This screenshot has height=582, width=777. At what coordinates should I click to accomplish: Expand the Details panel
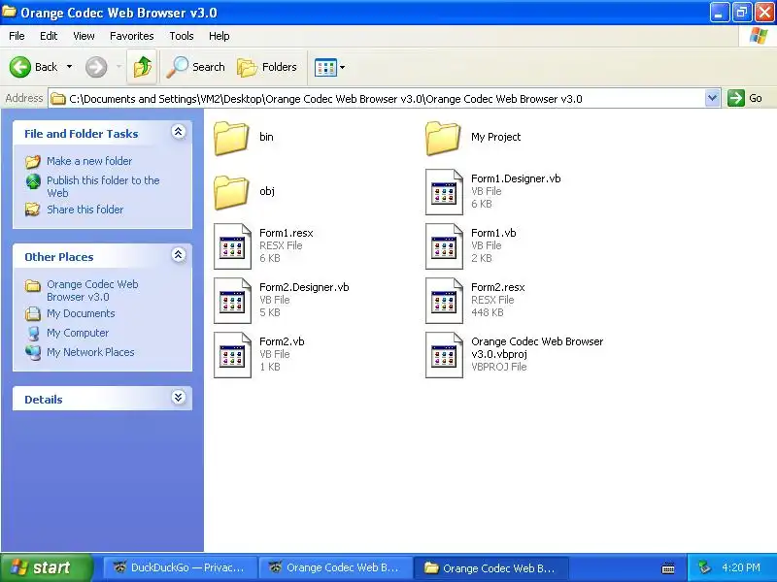coord(179,398)
